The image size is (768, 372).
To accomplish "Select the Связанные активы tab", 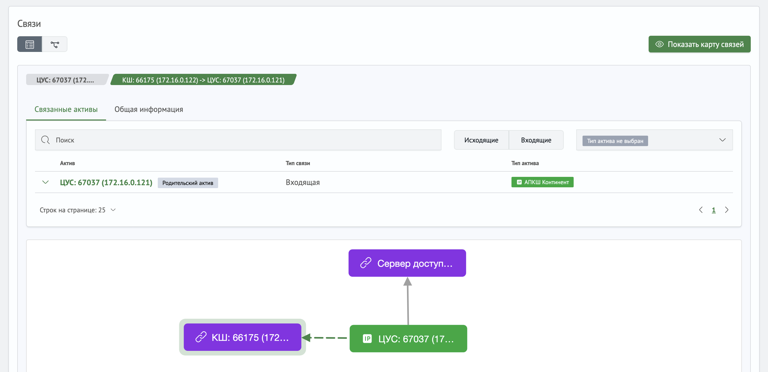I will pyautogui.click(x=66, y=109).
